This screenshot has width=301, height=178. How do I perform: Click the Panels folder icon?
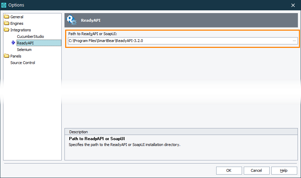coord(7,56)
